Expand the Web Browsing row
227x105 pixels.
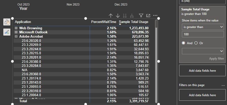[x=16, y=28]
